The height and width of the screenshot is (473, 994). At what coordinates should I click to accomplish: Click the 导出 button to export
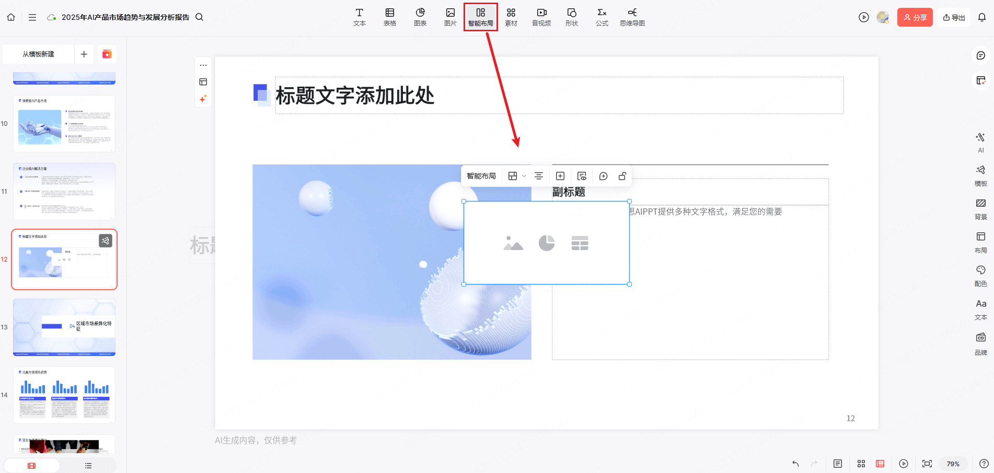point(953,17)
